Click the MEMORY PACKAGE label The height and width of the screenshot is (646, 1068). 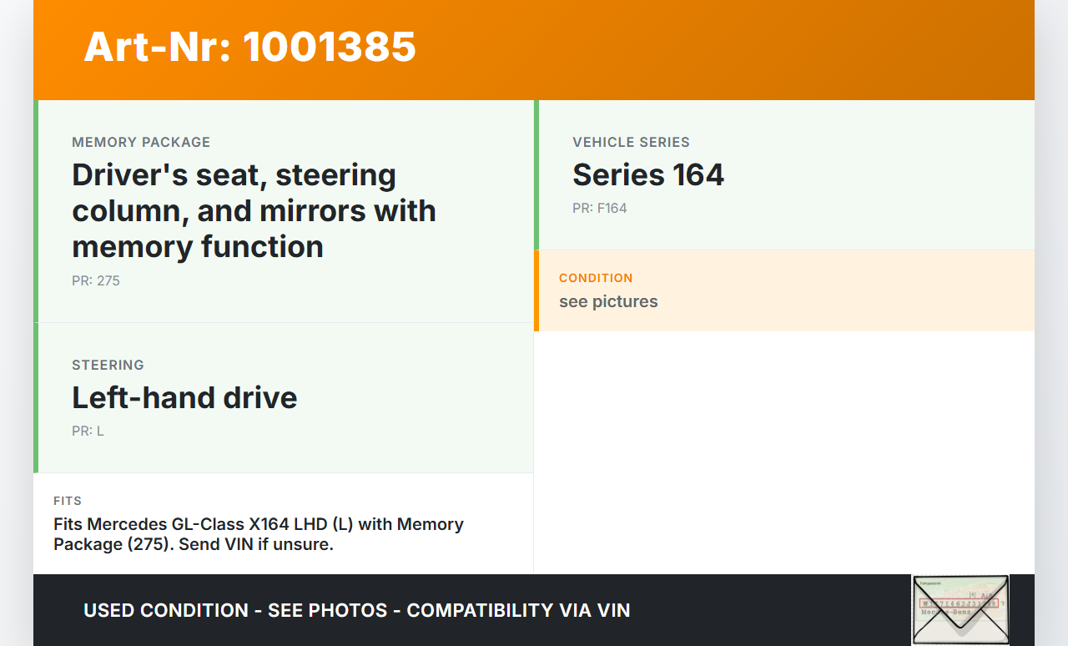click(x=141, y=142)
